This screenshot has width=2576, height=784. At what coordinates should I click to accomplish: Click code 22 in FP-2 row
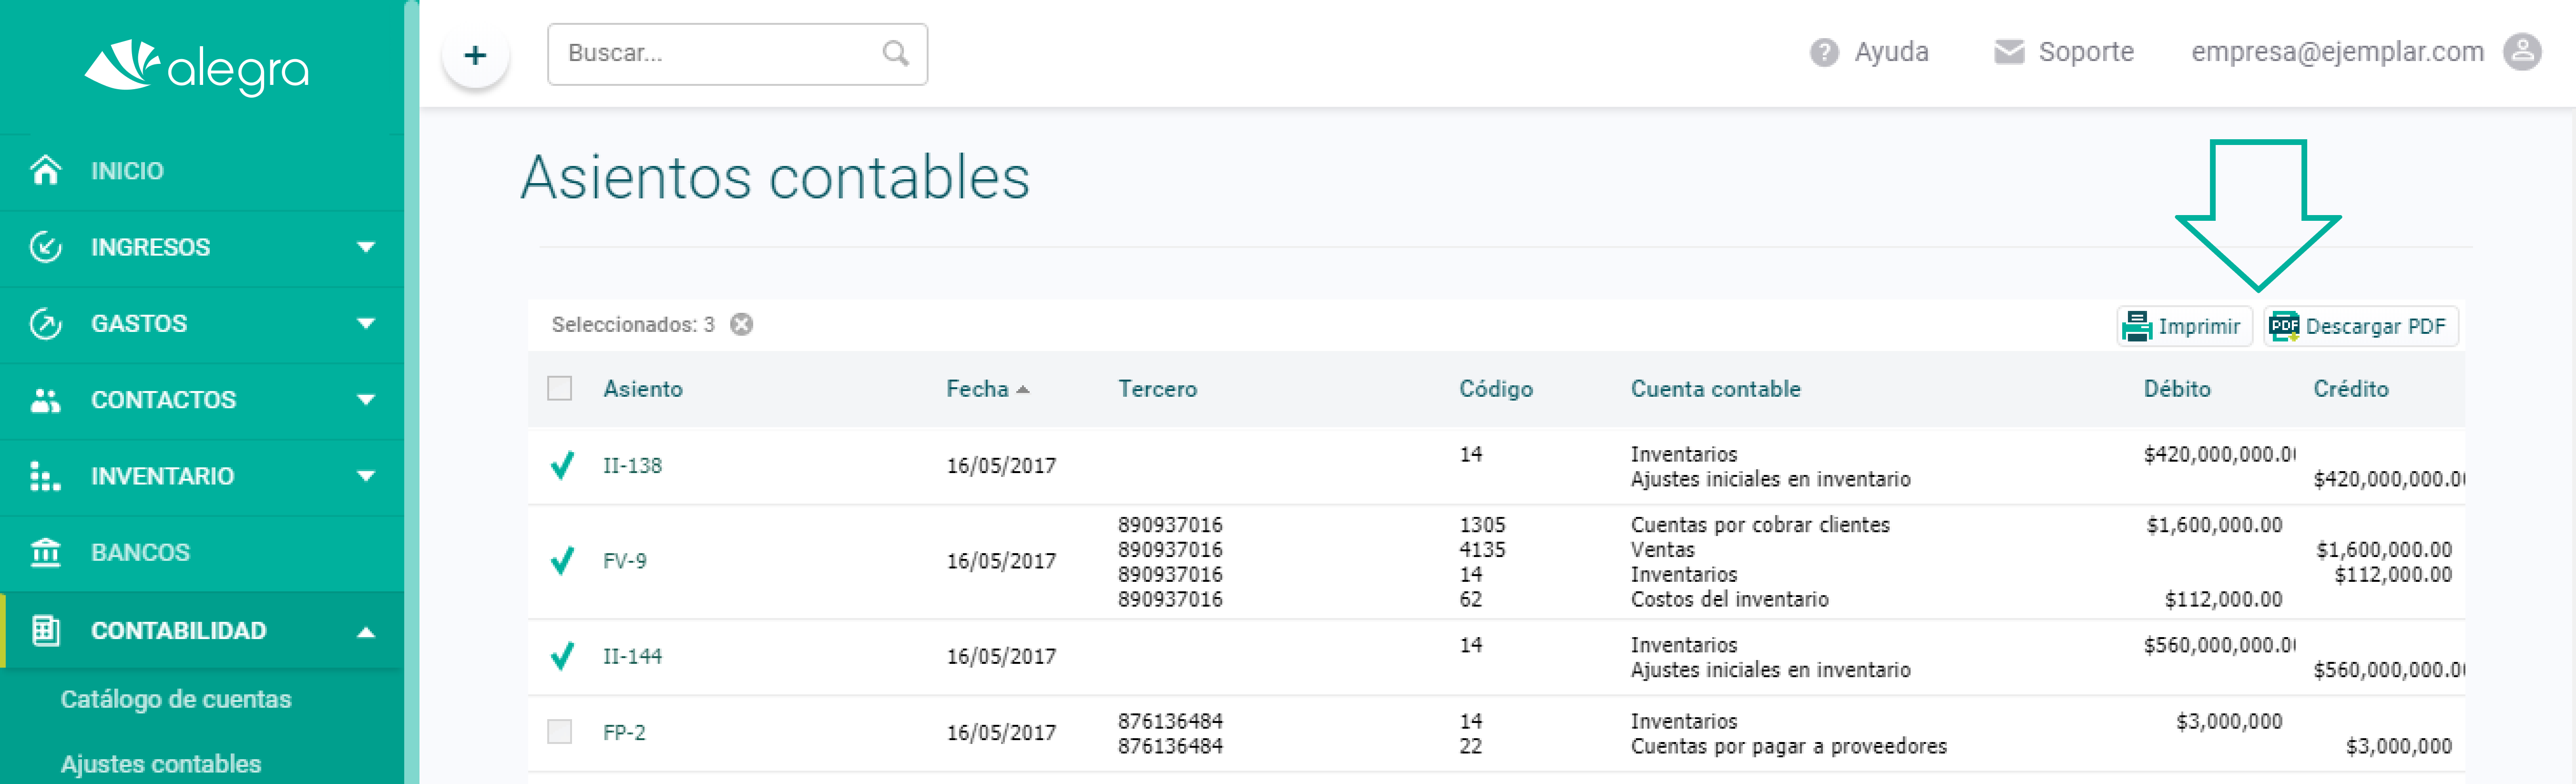(1470, 747)
